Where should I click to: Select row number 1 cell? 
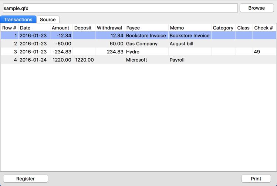click(9, 35)
